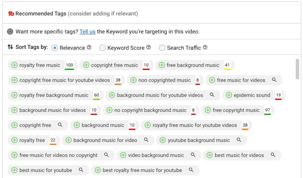Screen dimensions: 303x178
Task: Search magnifier icon on 'copyright free' tag
Action: [x=60, y=125]
